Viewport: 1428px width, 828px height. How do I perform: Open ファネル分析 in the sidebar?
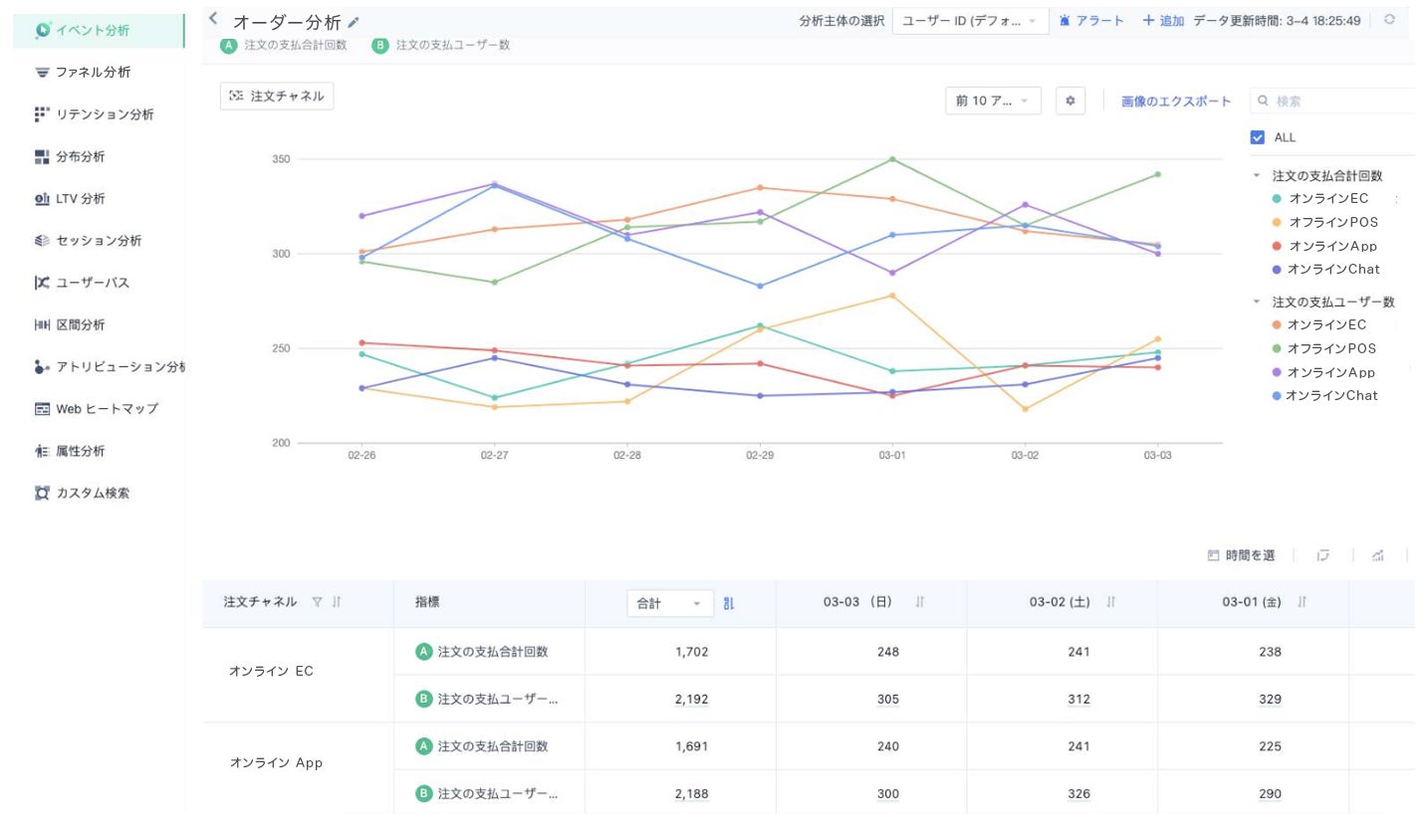click(93, 73)
